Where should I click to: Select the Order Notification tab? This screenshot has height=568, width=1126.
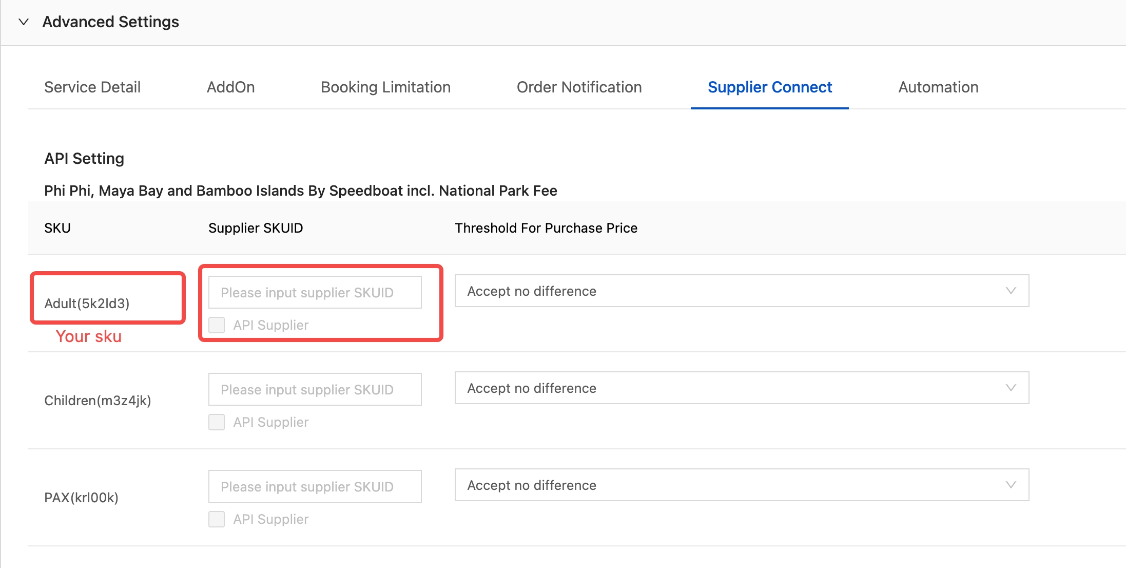point(579,87)
